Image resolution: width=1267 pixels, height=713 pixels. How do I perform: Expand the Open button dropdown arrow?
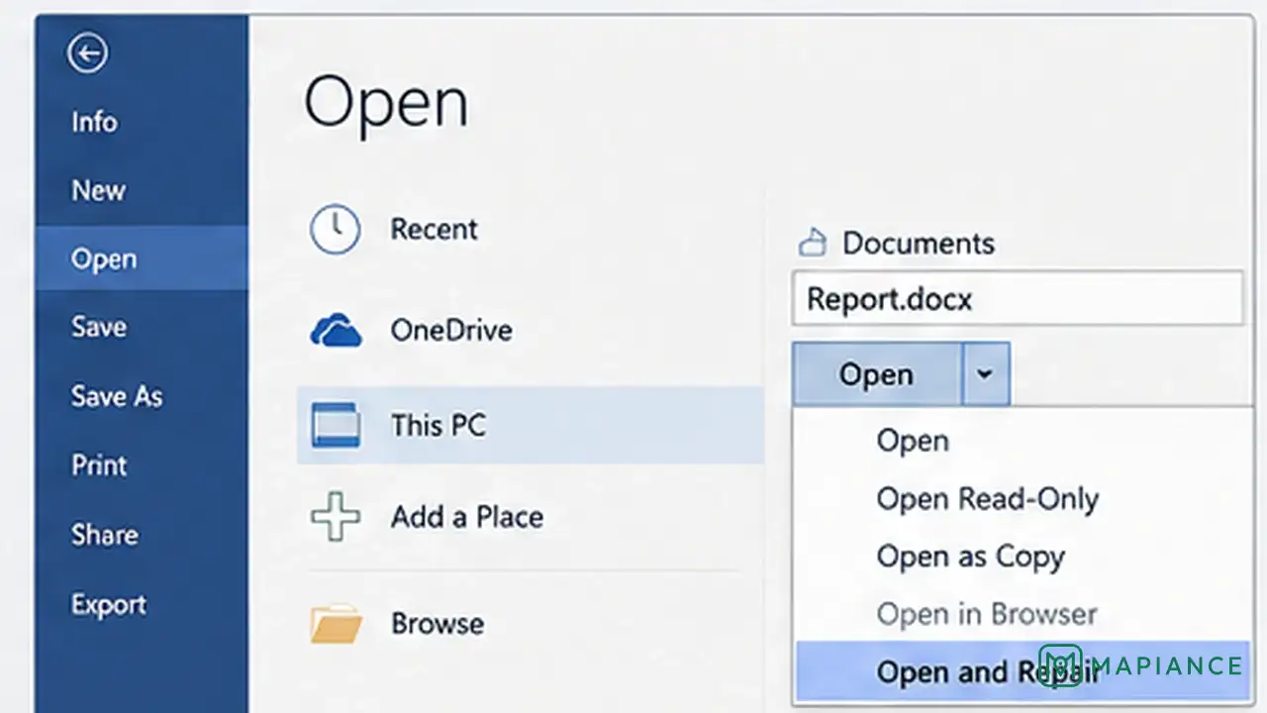[985, 374]
